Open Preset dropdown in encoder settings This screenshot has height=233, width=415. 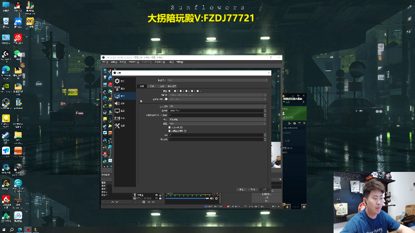pyautogui.click(x=217, y=120)
